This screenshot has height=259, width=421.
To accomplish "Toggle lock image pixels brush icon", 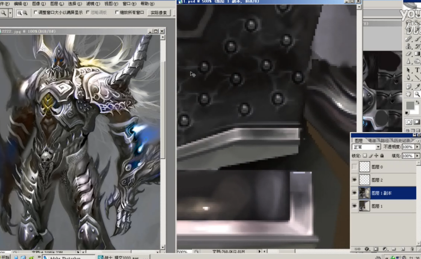I will 371,156.
